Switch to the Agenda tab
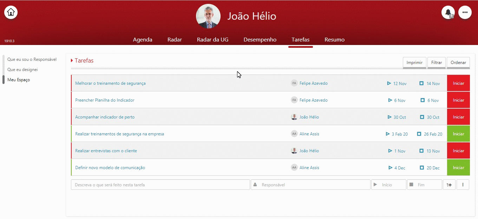The width and height of the screenshot is (478, 219). pyautogui.click(x=143, y=40)
